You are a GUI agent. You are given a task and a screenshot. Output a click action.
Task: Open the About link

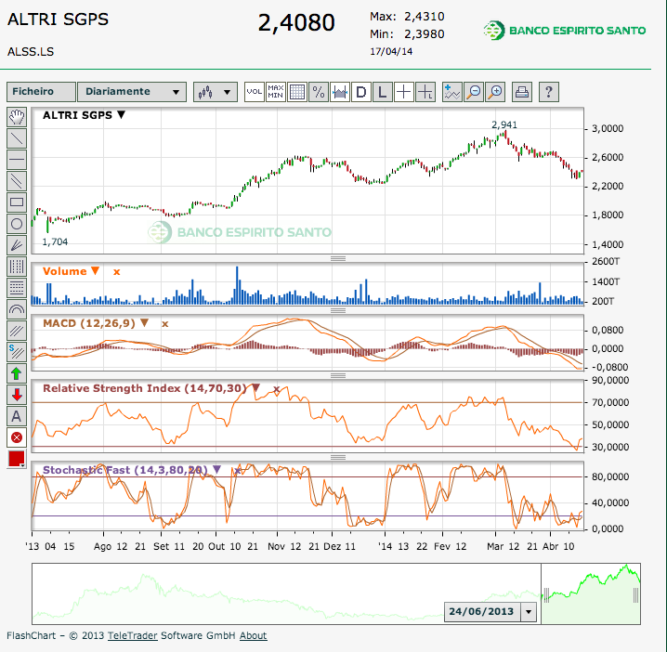click(x=253, y=635)
